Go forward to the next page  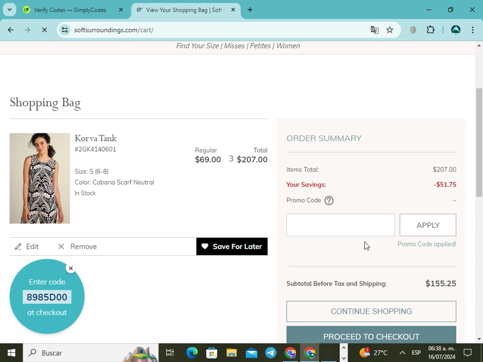(x=27, y=30)
